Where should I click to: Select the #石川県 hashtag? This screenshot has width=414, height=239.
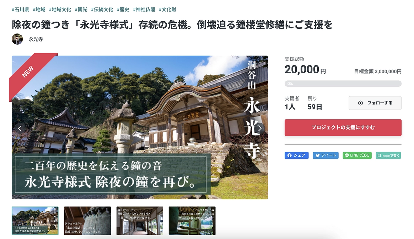(20, 10)
